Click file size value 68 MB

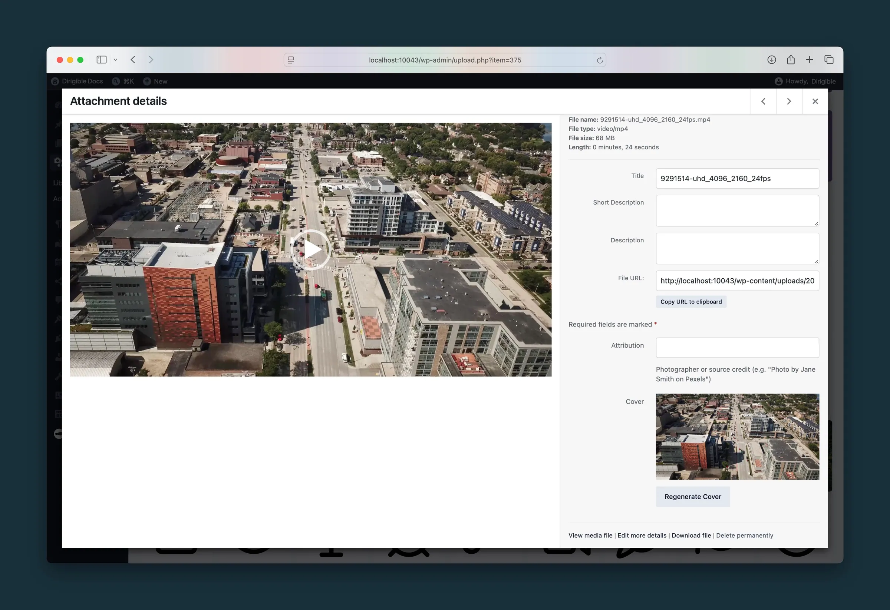coord(605,138)
